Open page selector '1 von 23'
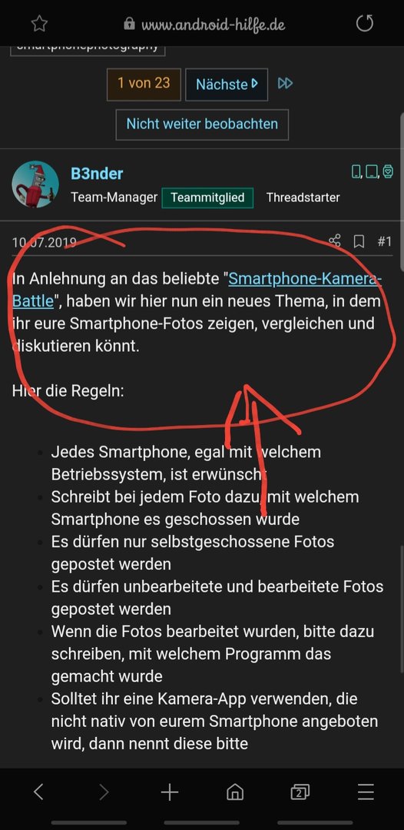Screen dimensions: 404x830 tap(144, 85)
